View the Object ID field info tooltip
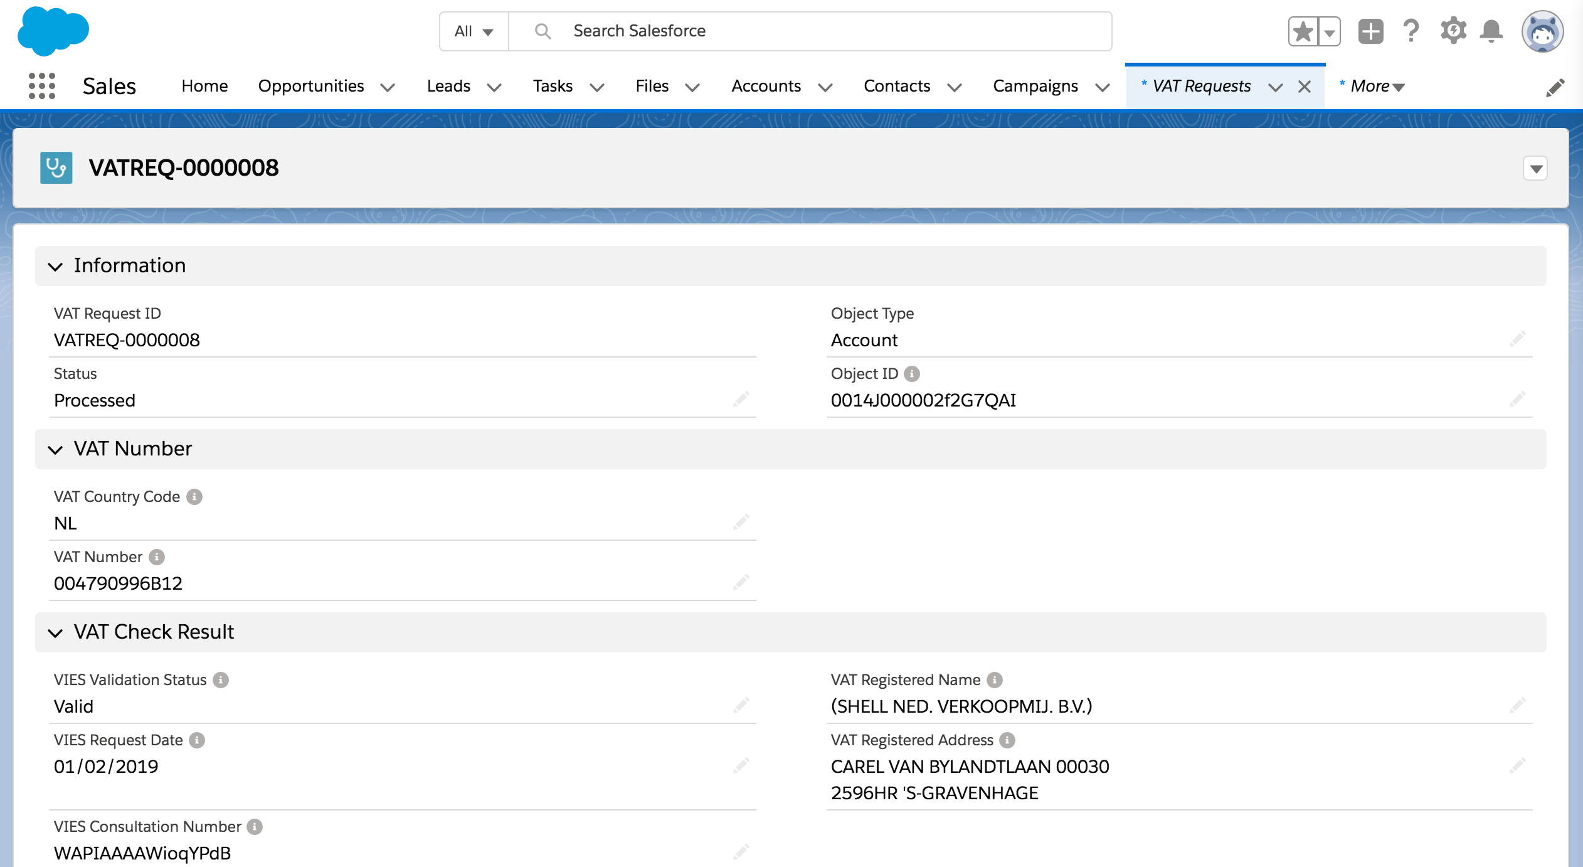This screenshot has height=867, width=1583. point(913,373)
